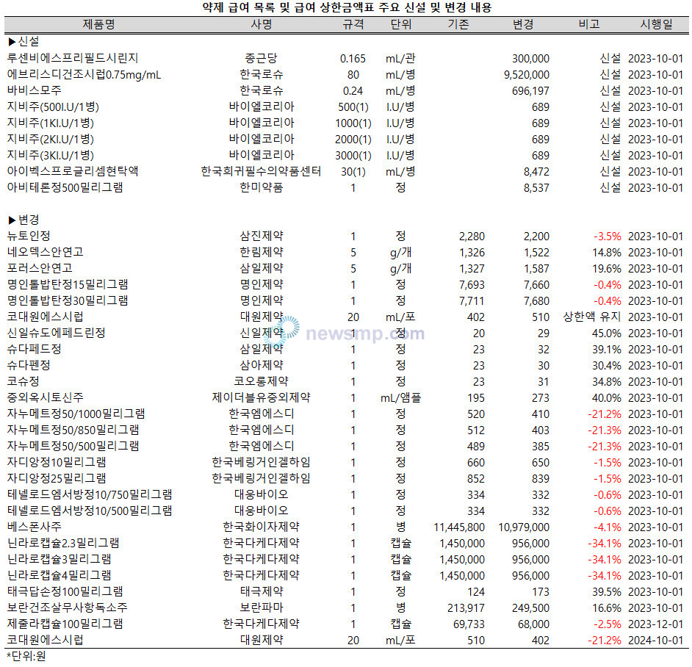Click company name 한국화이자제약

tap(262, 527)
